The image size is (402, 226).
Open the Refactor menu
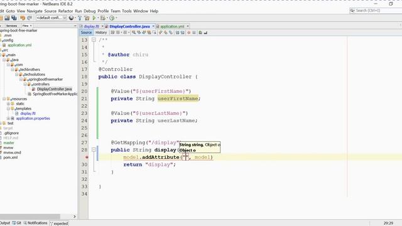pos(65,11)
